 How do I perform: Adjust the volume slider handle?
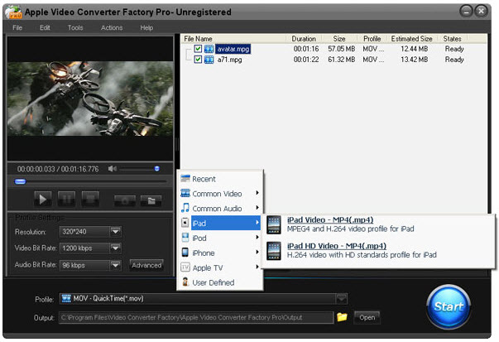tap(157, 168)
